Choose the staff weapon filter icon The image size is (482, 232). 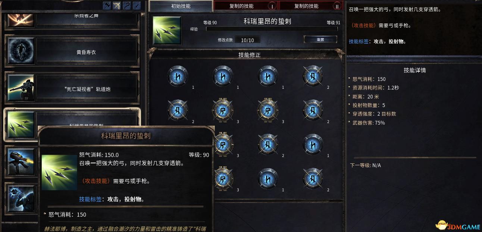[x=126, y=6]
